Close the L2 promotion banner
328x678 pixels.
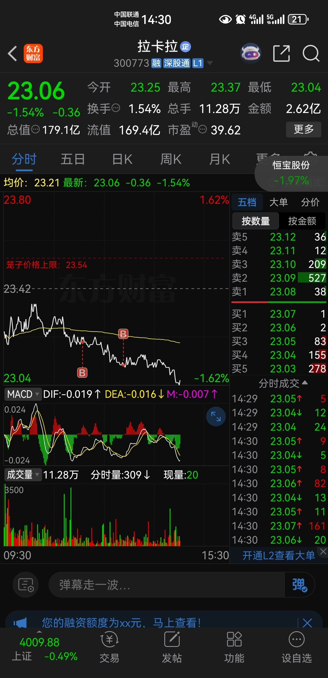[x=323, y=552]
